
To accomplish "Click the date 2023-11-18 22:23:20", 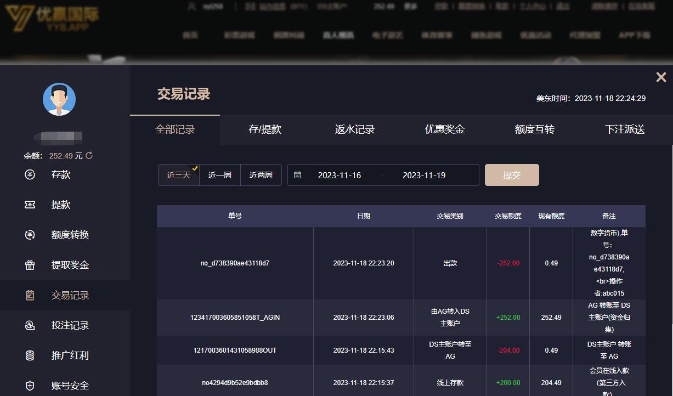I will tap(364, 263).
